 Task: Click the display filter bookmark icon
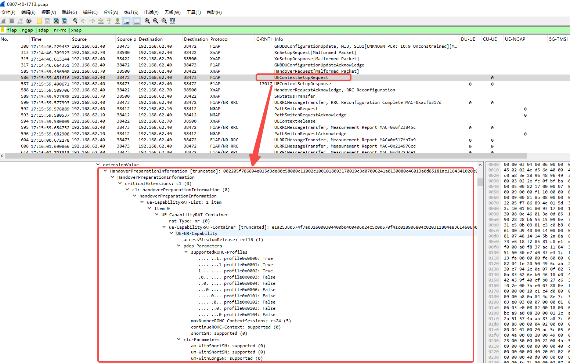3,30
